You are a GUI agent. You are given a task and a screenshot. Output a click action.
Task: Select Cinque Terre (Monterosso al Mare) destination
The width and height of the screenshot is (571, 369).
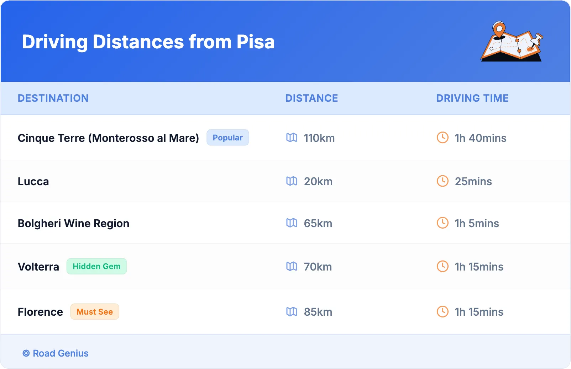pyautogui.click(x=108, y=138)
